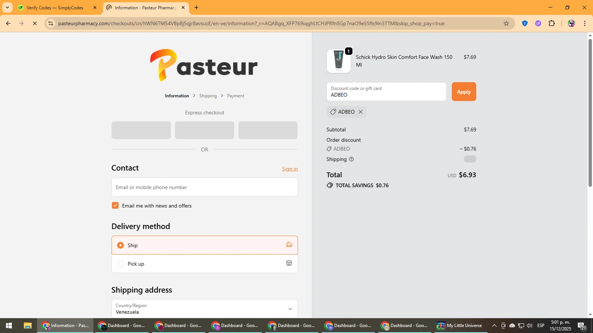Select the Pick up radio button
This screenshot has width=593, height=333.
121,264
